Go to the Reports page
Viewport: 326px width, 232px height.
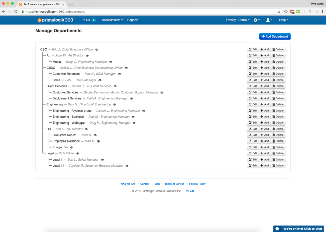[x=133, y=20]
